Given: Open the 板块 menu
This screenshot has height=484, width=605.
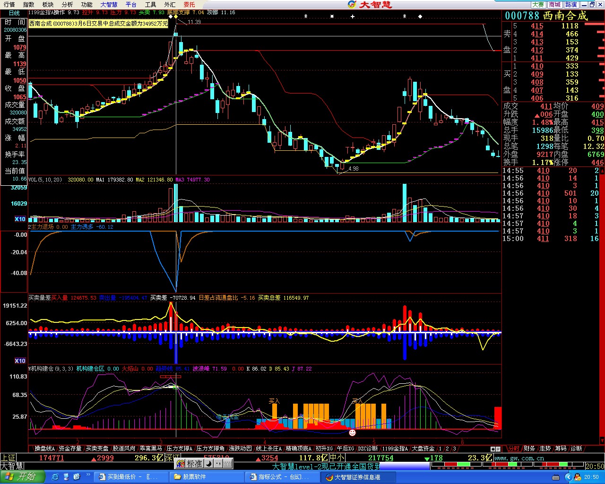Looking at the screenshot, I should click(x=48, y=4).
